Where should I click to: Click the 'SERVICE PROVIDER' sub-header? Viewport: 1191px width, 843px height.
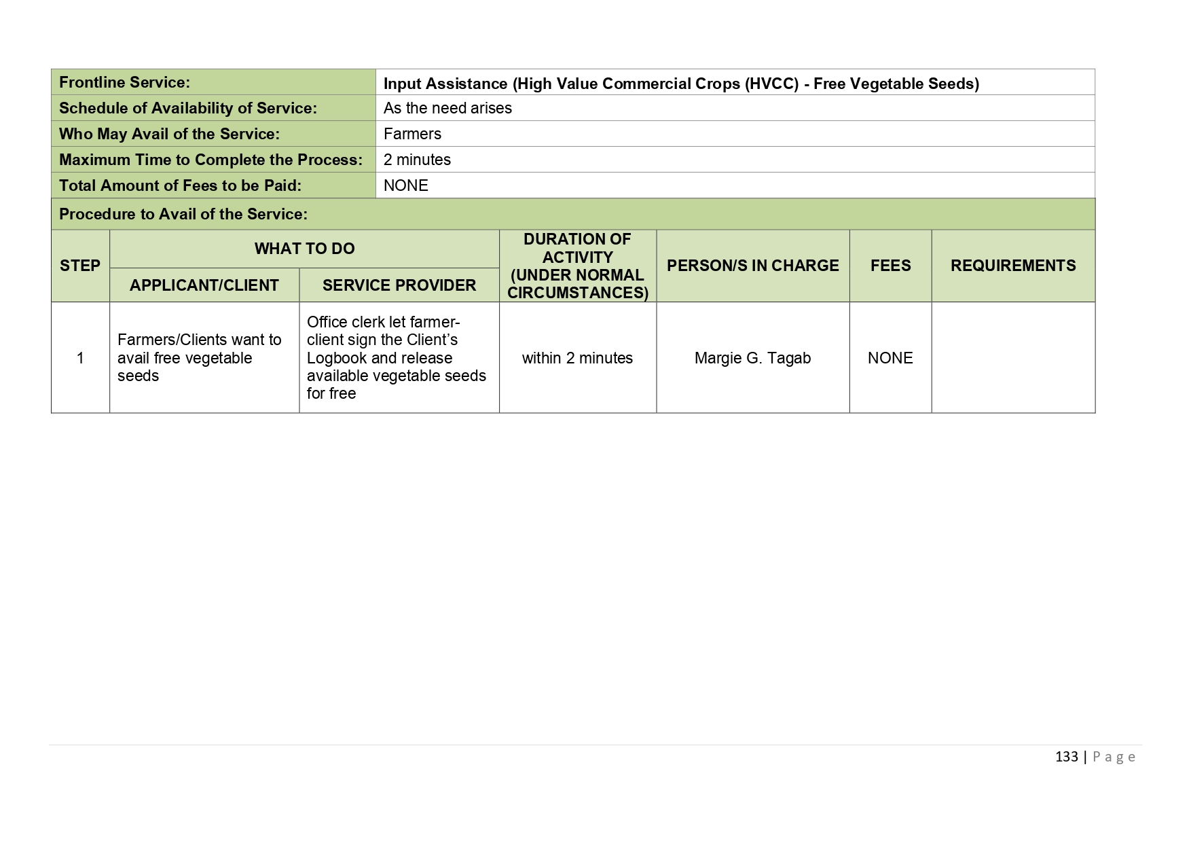coord(399,285)
